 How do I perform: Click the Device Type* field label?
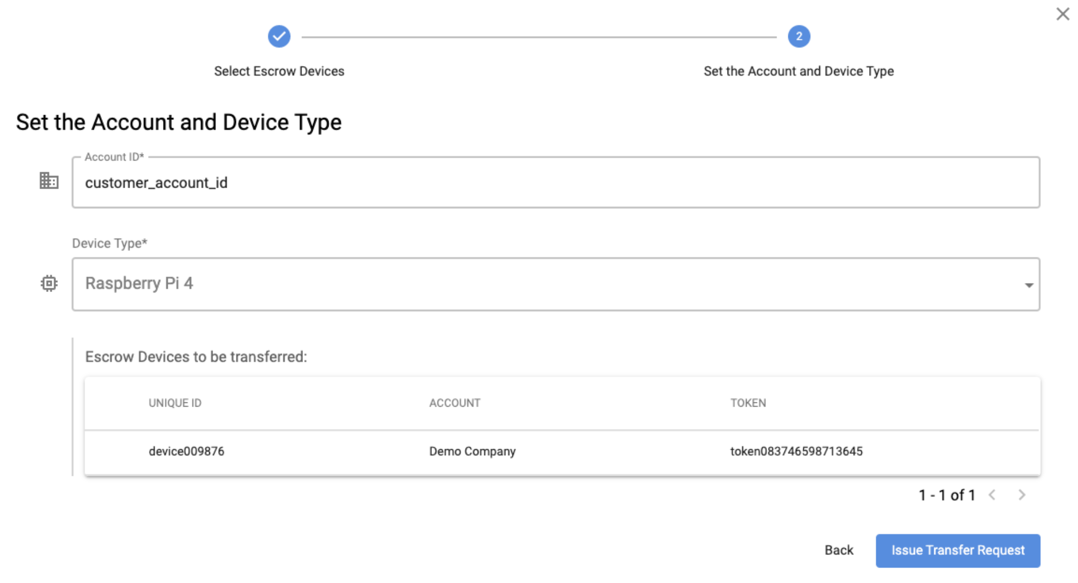click(110, 243)
